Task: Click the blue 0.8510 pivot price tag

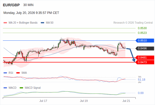Action: point(145,40)
